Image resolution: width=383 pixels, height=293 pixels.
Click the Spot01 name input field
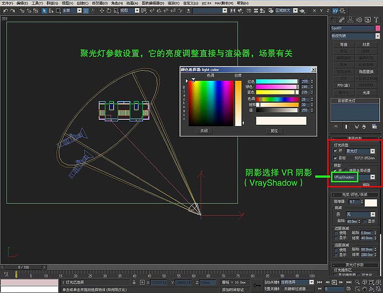coord(352,28)
